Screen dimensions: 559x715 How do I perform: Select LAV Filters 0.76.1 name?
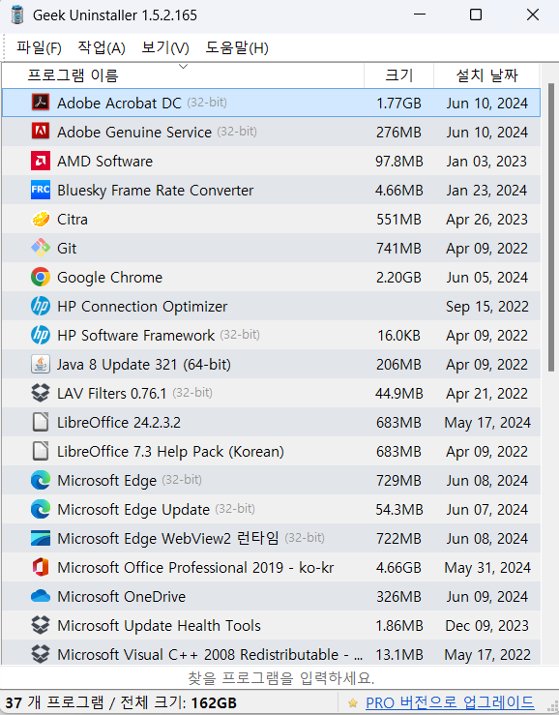tap(112, 394)
